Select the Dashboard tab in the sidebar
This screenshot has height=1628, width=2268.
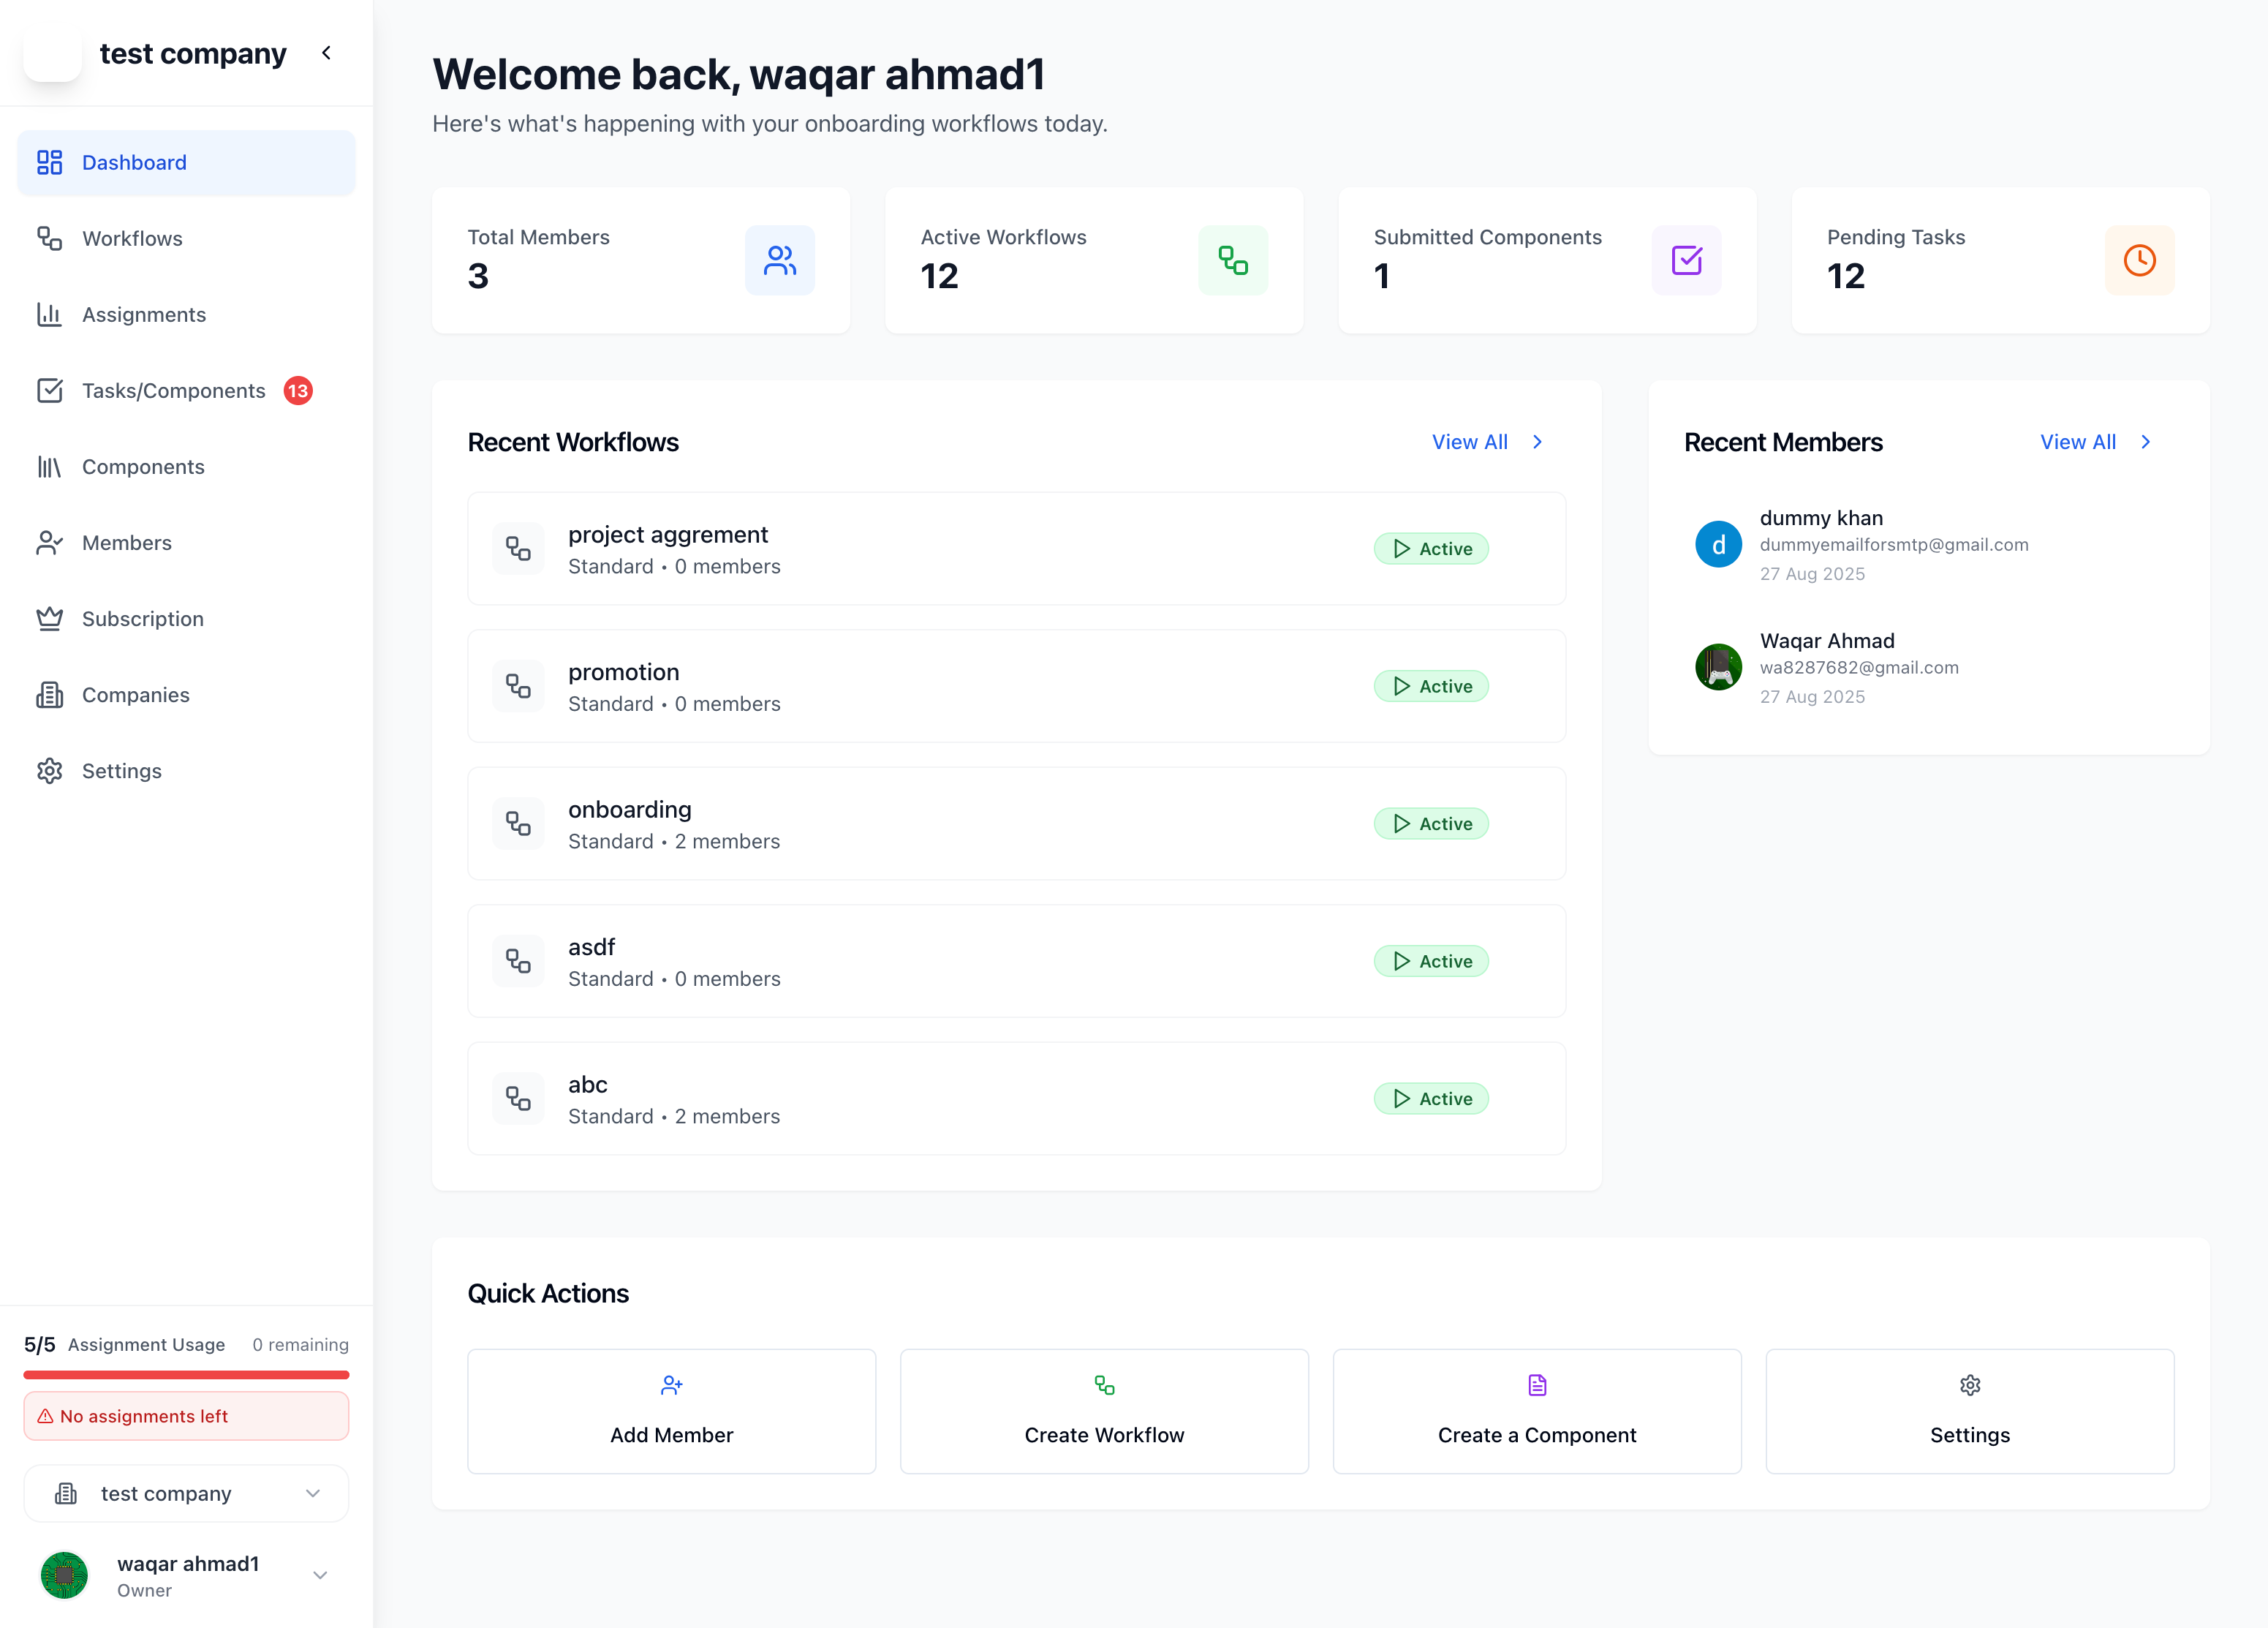click(134, 162)
